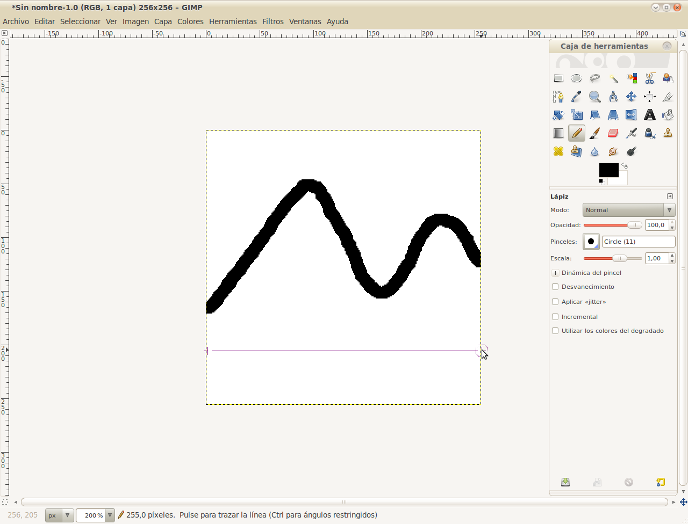Click the black foreground color swatch
The width and height of the screenshot is (688, 524).
(x=608, y=171)
